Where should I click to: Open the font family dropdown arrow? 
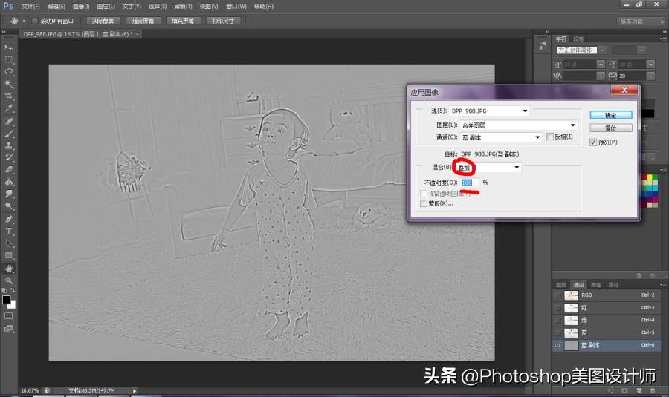click(x=602, y=50)
